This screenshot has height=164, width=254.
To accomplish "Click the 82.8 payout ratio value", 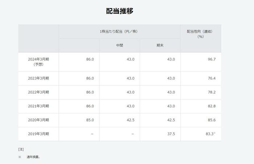I will [212, 106].
